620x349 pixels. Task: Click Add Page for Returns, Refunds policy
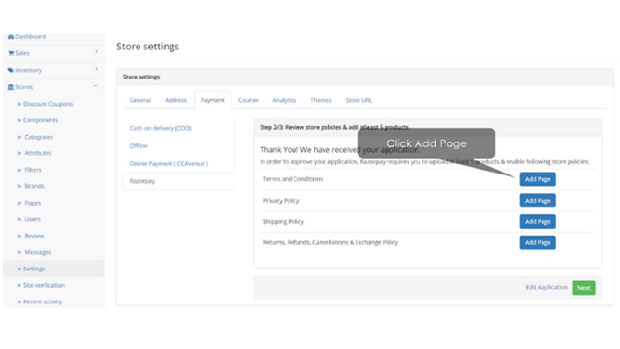538,242
